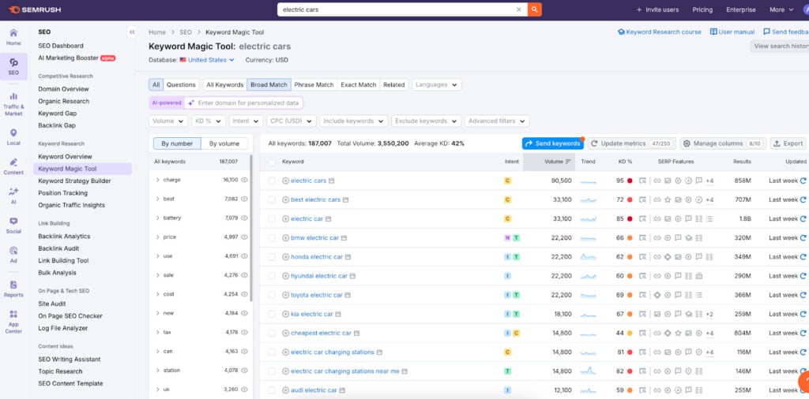Click the keyword groups panel scrollbar
The width and height of the screenshot is (809, 399).
[251, 228]
